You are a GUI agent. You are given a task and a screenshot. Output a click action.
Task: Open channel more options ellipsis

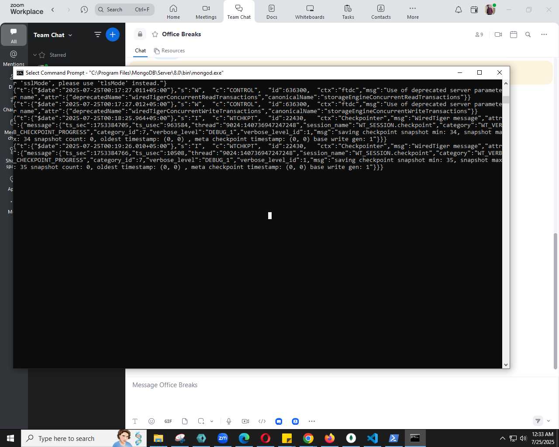click(544, 34)
